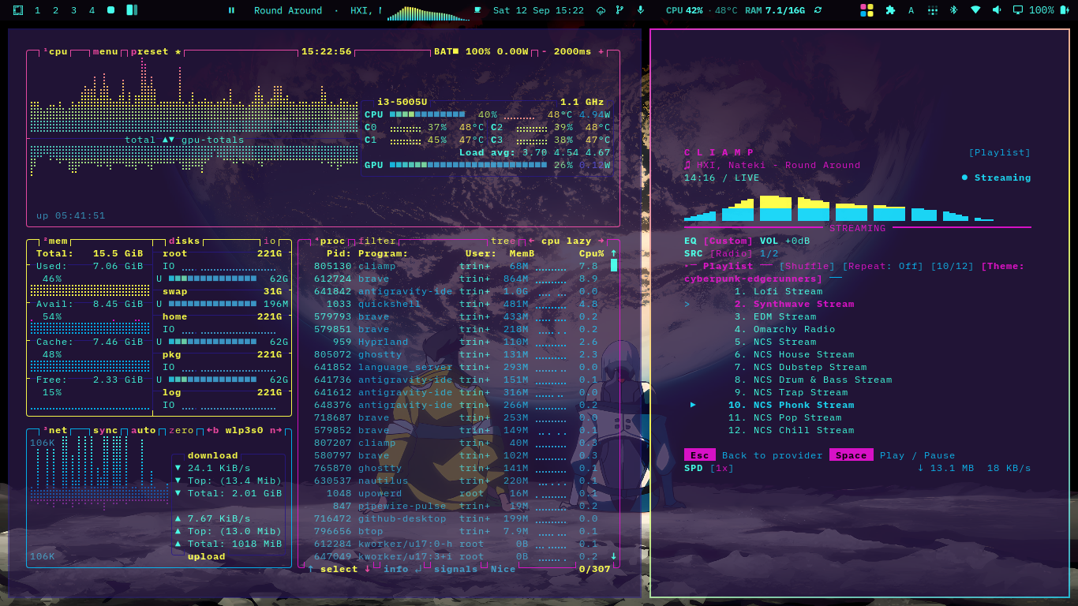Switch to workspace 4 in top bar
Viewport: 1078px width, 606px height.
coord(92,10)
